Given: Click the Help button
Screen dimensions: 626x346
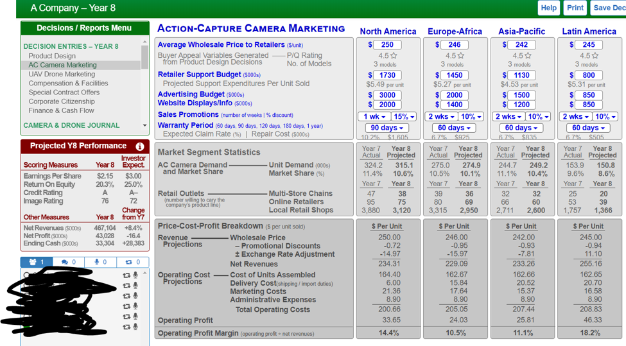Looking at the screenshot, I should pyautogui.click(x=548, y=8).
